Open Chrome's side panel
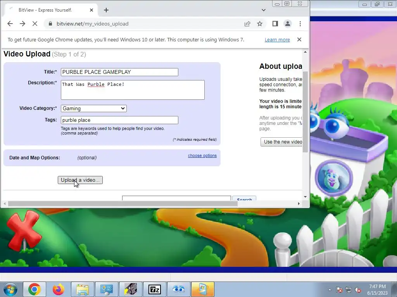 tap(275, 24)
